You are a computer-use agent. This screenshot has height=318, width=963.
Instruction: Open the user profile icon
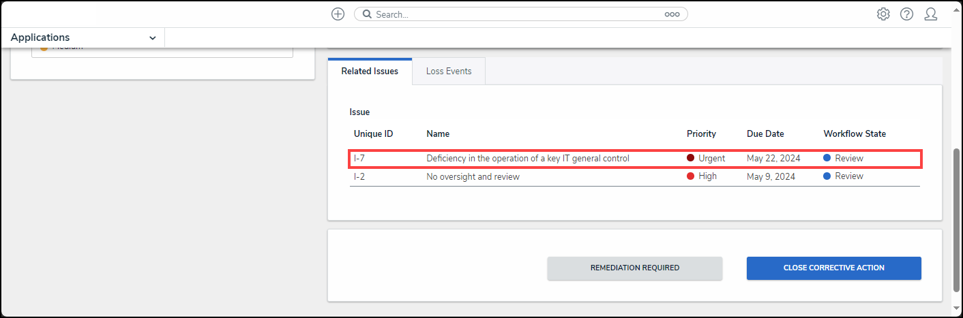[x=930, y=14]
